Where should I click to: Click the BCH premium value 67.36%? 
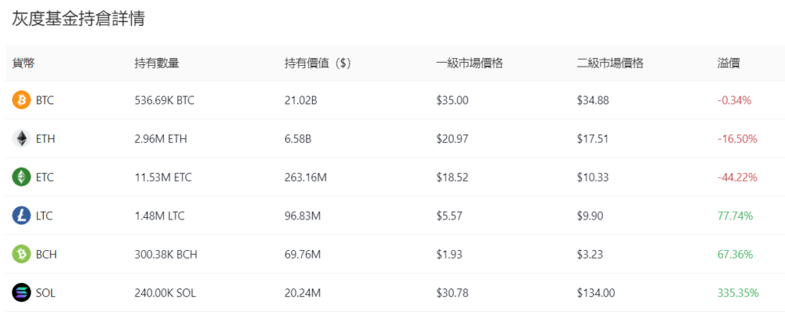click(734, 254)
